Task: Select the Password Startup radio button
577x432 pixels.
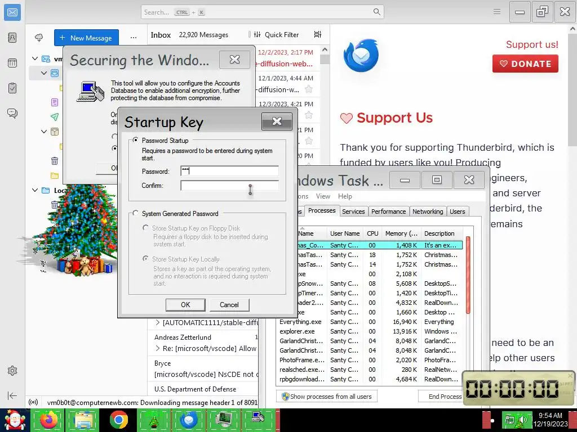Action: click(135, 140)
